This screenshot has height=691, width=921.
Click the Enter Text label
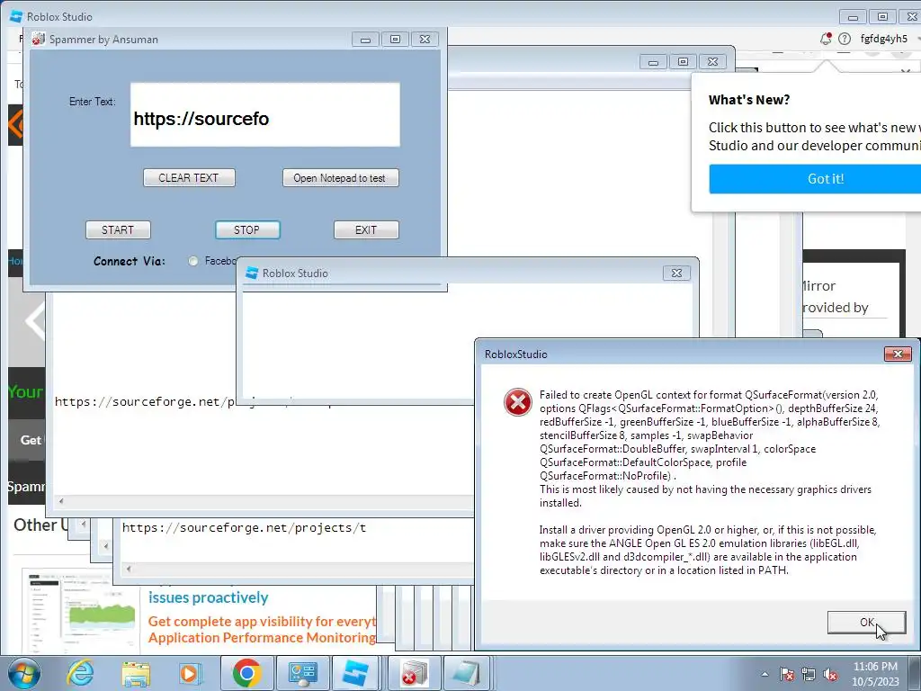[x=93, y=102]
